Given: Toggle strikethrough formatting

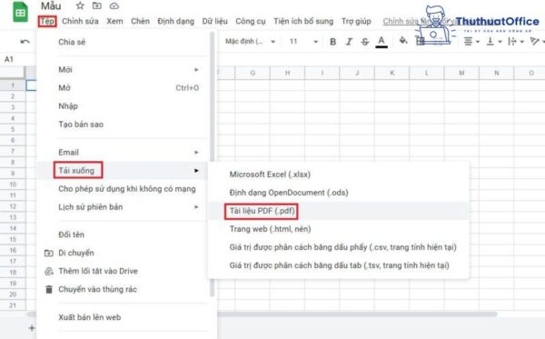Looking at the screenshot, I should [364, 42].
